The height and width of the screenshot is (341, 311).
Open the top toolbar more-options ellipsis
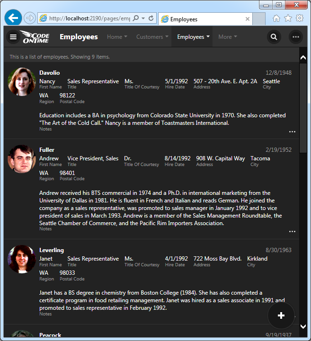tap(295, 37)
